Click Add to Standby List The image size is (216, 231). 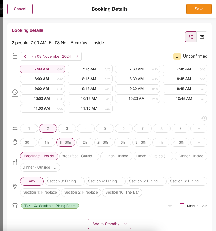click(x=109, y=224)
